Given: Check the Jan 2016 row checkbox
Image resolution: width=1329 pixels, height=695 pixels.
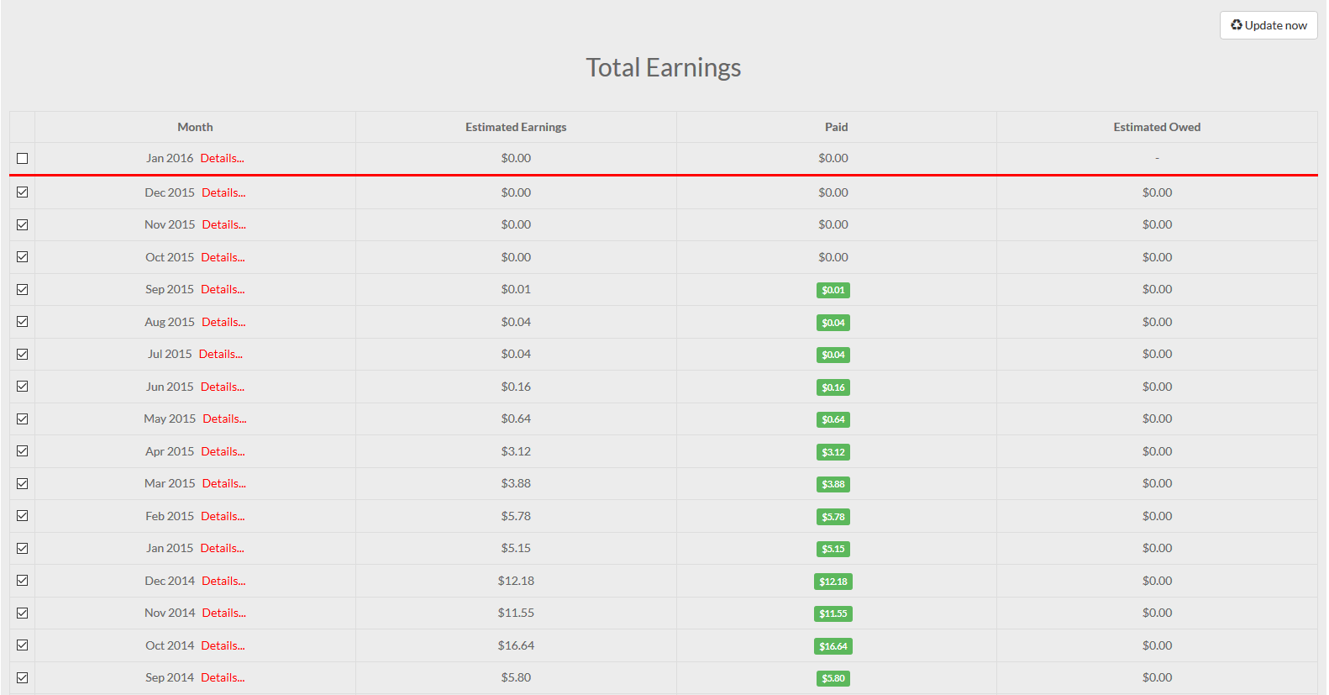Looking at the screenshot, I should click(x=23, y=159).
